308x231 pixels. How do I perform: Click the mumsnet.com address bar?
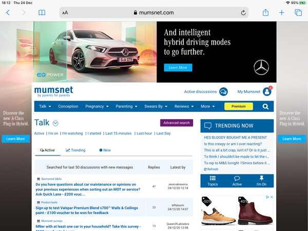154,13
